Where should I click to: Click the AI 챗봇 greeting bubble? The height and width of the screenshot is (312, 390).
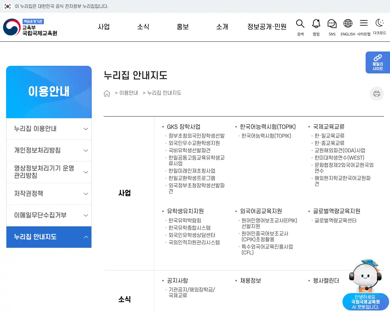click(365, 302)
